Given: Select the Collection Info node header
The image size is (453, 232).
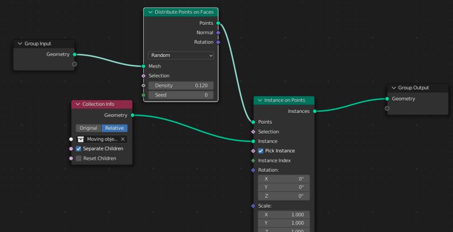Looking at the screenshot, I should 102,104.
